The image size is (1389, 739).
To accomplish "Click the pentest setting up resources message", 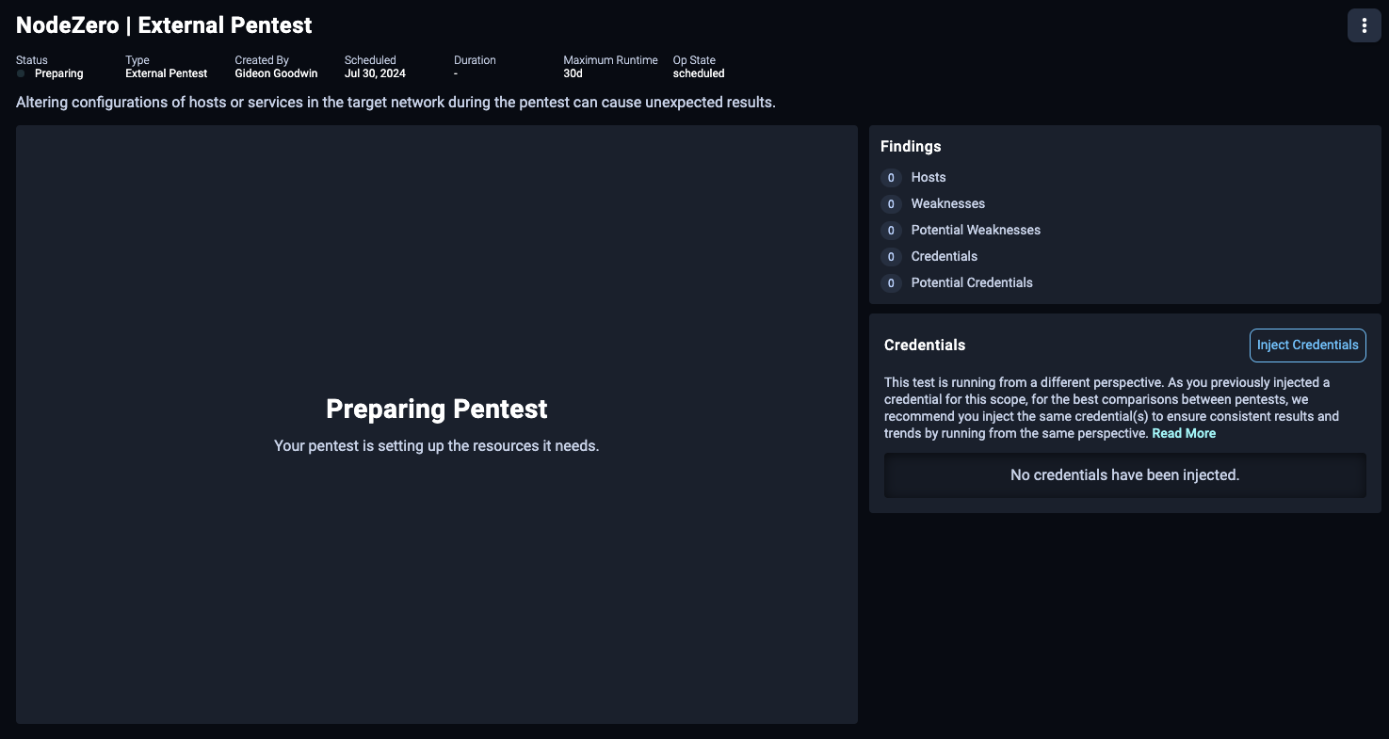I will pos(437,445).
